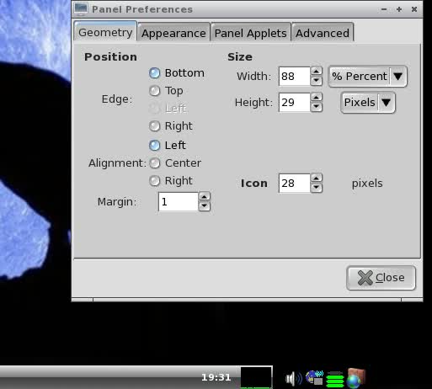Click the Panel Preferences window menu icon
Viewport: 432px width, 389px height.
[x=81, y=8]
